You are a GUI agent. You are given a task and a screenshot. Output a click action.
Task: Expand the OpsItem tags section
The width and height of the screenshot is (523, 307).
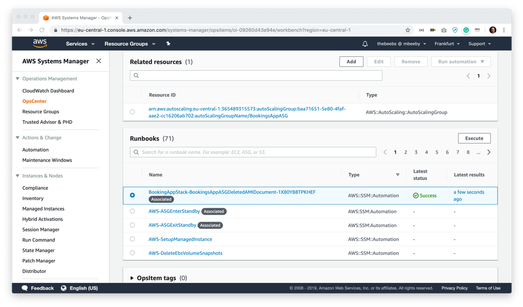132,278
